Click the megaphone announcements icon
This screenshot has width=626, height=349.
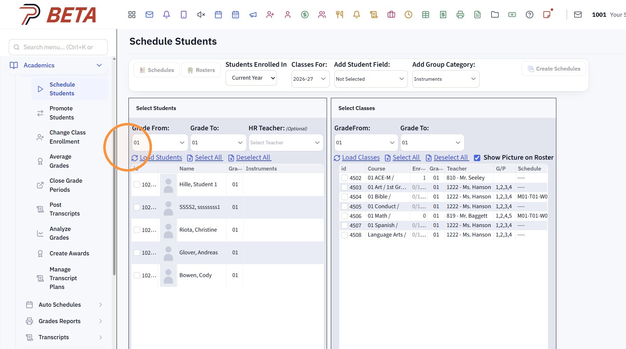point(253,15)
